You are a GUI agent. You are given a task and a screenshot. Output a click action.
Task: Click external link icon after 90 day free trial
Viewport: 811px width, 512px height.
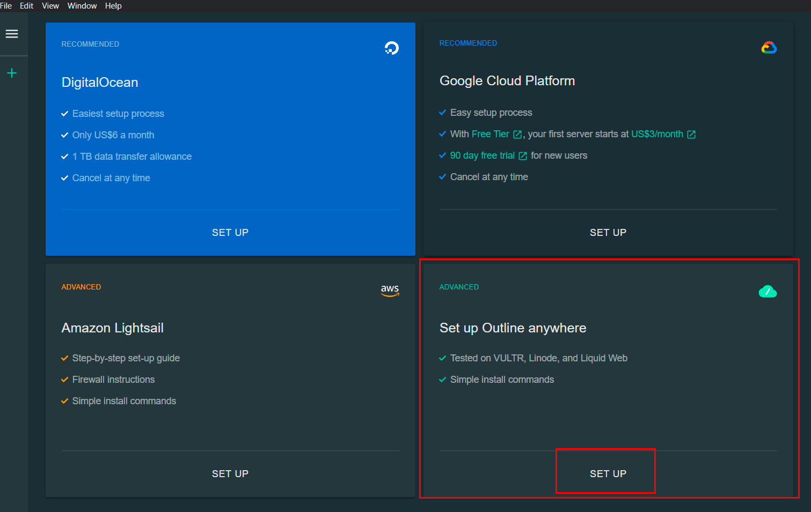pos(523,156)
